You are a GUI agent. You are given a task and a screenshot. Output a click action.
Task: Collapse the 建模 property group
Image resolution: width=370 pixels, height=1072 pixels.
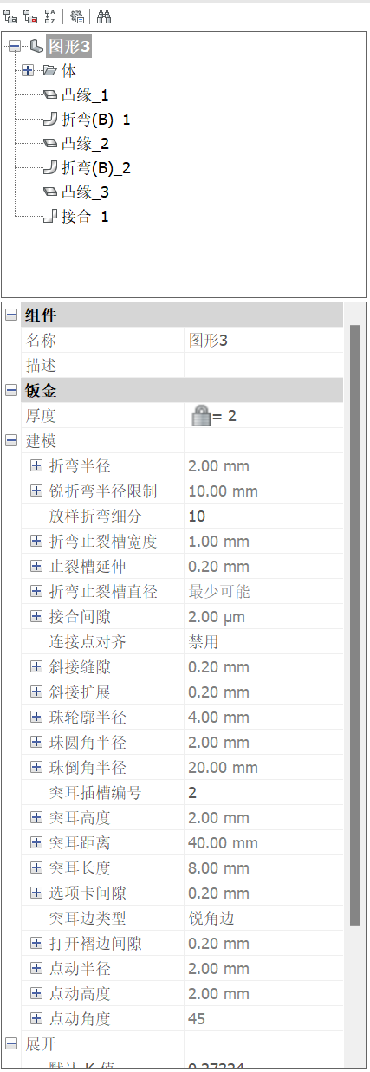[x=11, y=441]
